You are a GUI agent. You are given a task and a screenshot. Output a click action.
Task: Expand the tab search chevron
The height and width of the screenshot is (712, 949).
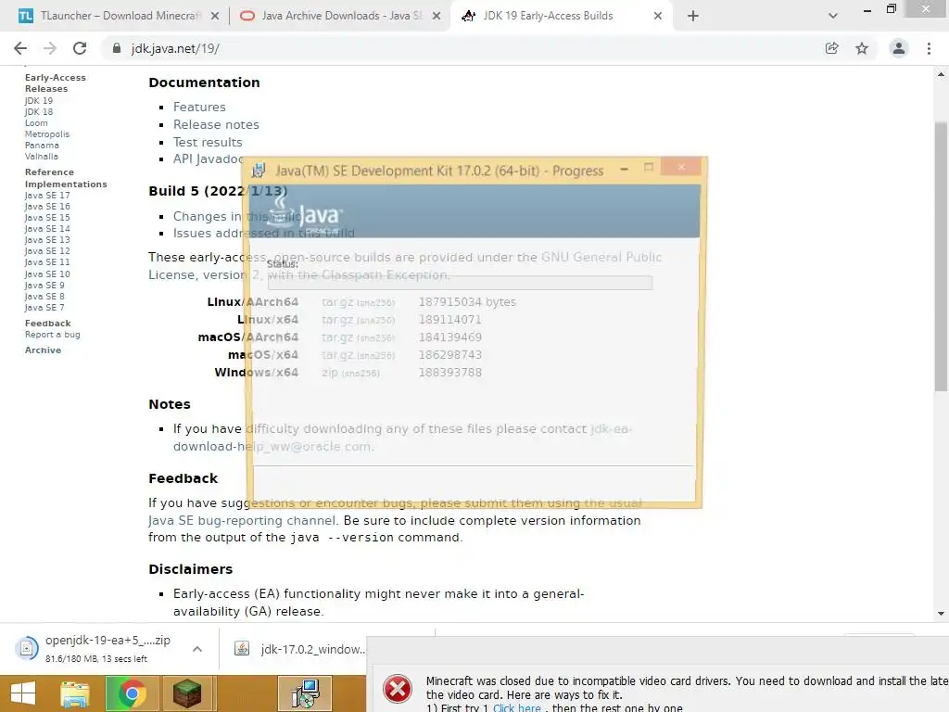(833, 16)
